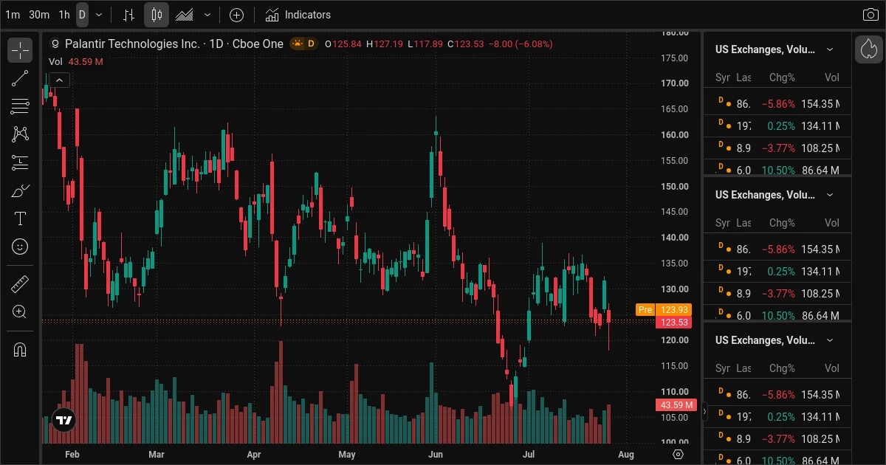Activate the text annotation tool
Image resolution: width=886 pixels, height=465 pixels.
click(20, 218)
